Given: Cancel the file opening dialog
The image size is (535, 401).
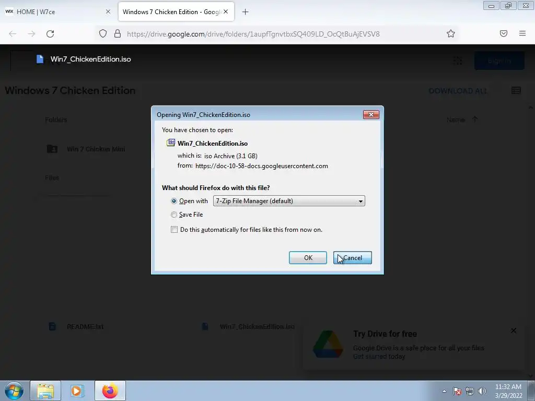Looking at the screenshot, I should (353, 258).
